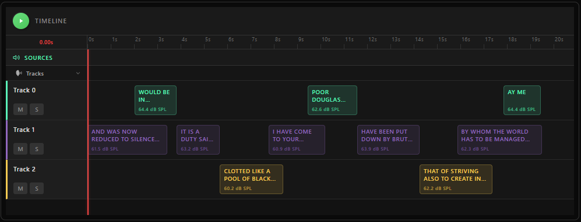Screen dimensions: 581x222
Task: Select the Track 2 label
Action: click(x=24, y=169)
